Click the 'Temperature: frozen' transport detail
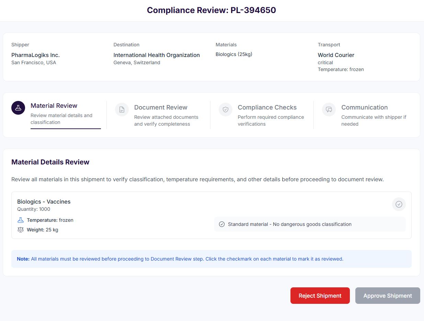Image resolution: width=424 pixels, height=321 pixels. coord(341,69)
